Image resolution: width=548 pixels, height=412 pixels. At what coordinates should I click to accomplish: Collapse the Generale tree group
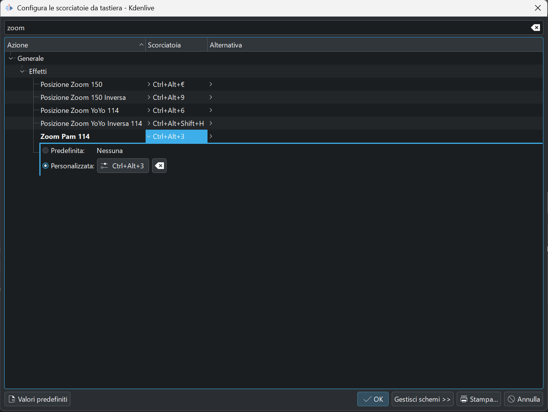[11, 59]
